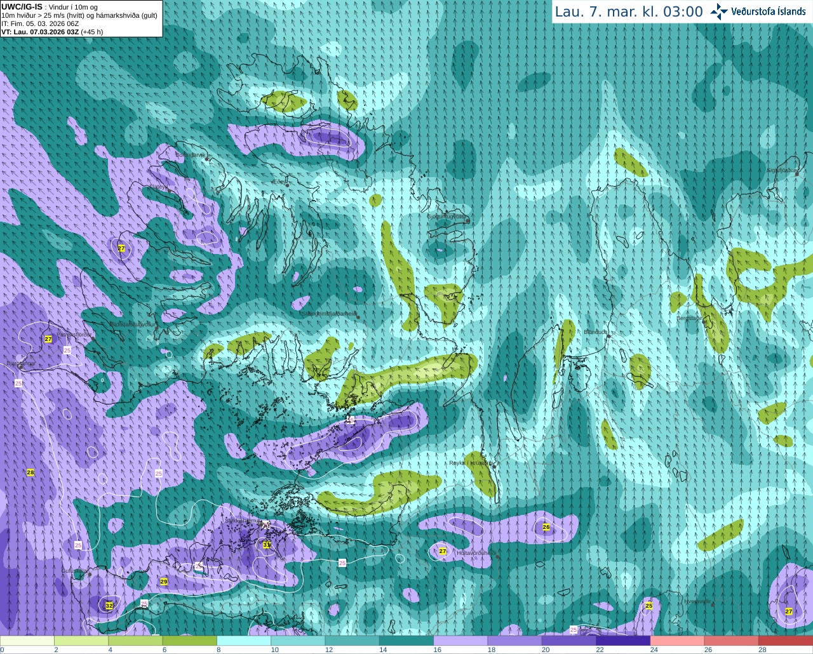Viewport: 813px width, 654px height.
Task: Click the UWC/IG-IS model title
Action: (22, 6)
